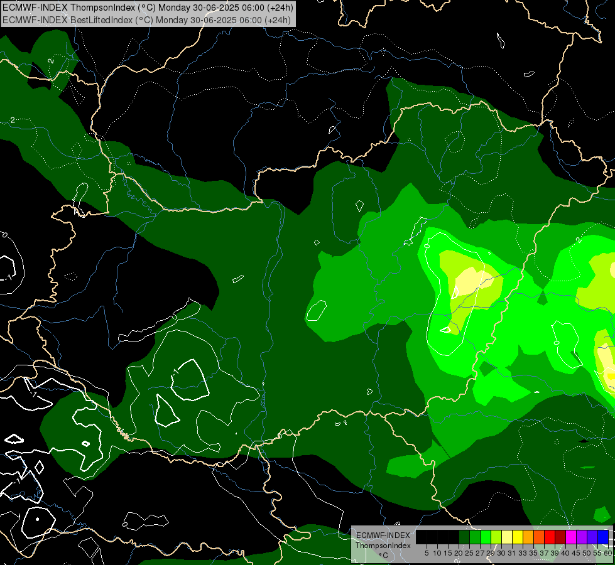Screen dimensions: 615x565
Task: Select the magenta 40–45 legend swatch
Action: pos(571,537)
